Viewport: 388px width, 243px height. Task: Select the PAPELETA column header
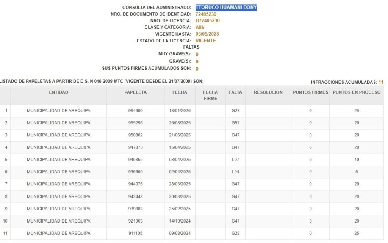coord(135,92)
